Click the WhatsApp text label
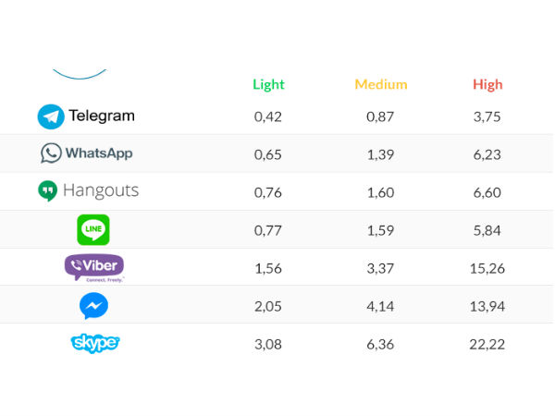The image size is (555, 416). click(x=99, y=153)
